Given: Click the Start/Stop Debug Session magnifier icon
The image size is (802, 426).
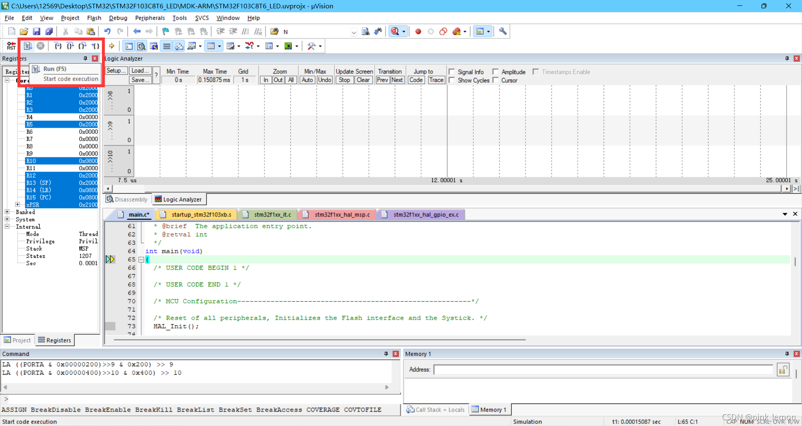Looking at the screenshot, I should pyautogui.click(x=395, y=31).
